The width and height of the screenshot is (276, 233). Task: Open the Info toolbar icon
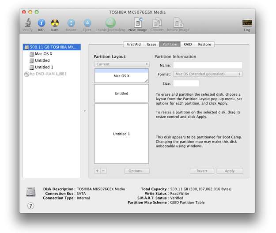41,23
